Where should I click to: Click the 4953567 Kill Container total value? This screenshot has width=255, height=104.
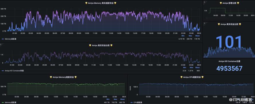229,68
